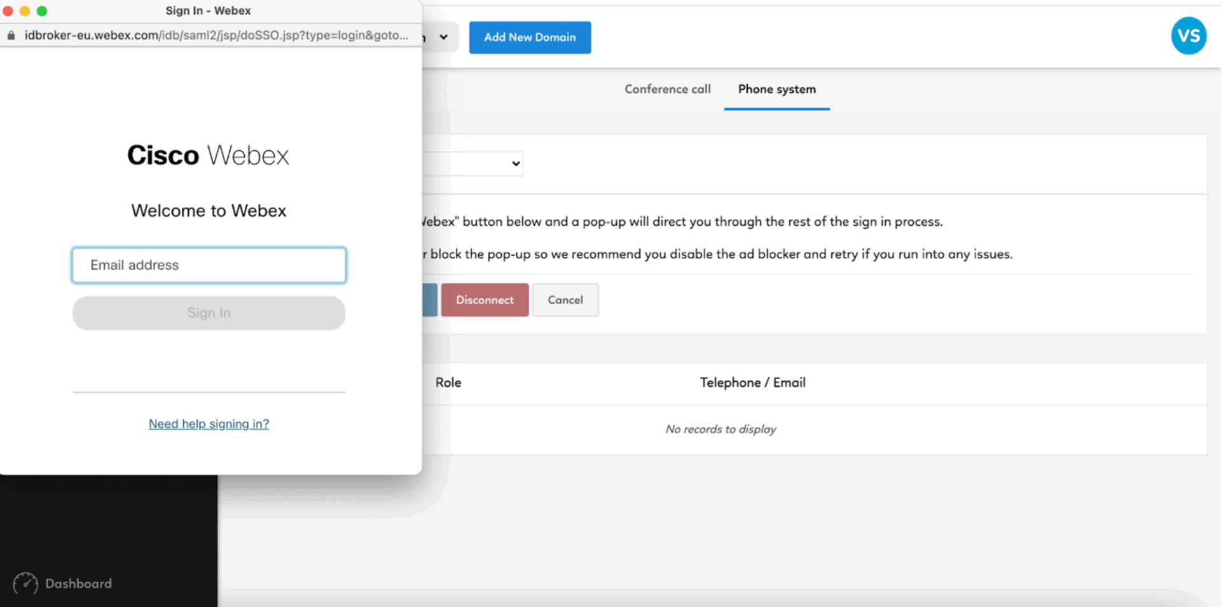Click the lock icon in the address bar
Screen dimensions: 1221x607
11,36
